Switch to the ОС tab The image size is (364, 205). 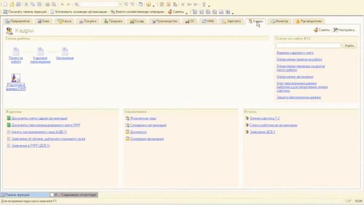click(190, 21)
